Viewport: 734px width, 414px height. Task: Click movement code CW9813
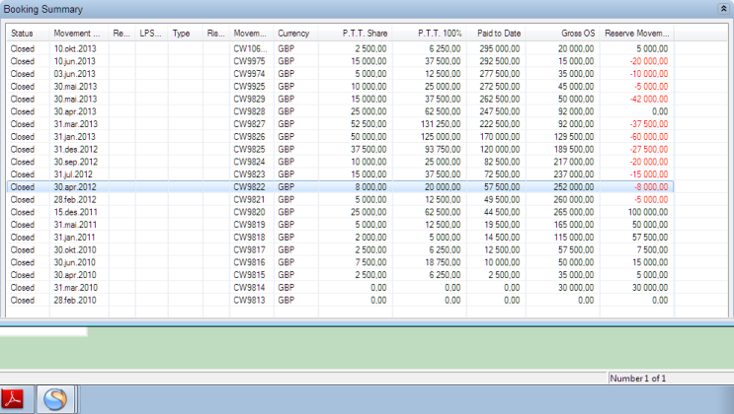(x=250, y=300)
